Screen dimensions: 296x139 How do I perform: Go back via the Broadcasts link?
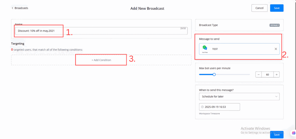(21, 8)
